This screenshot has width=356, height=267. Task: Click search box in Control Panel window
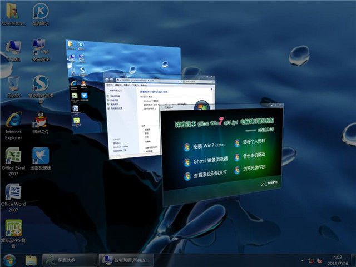point(199,81)
